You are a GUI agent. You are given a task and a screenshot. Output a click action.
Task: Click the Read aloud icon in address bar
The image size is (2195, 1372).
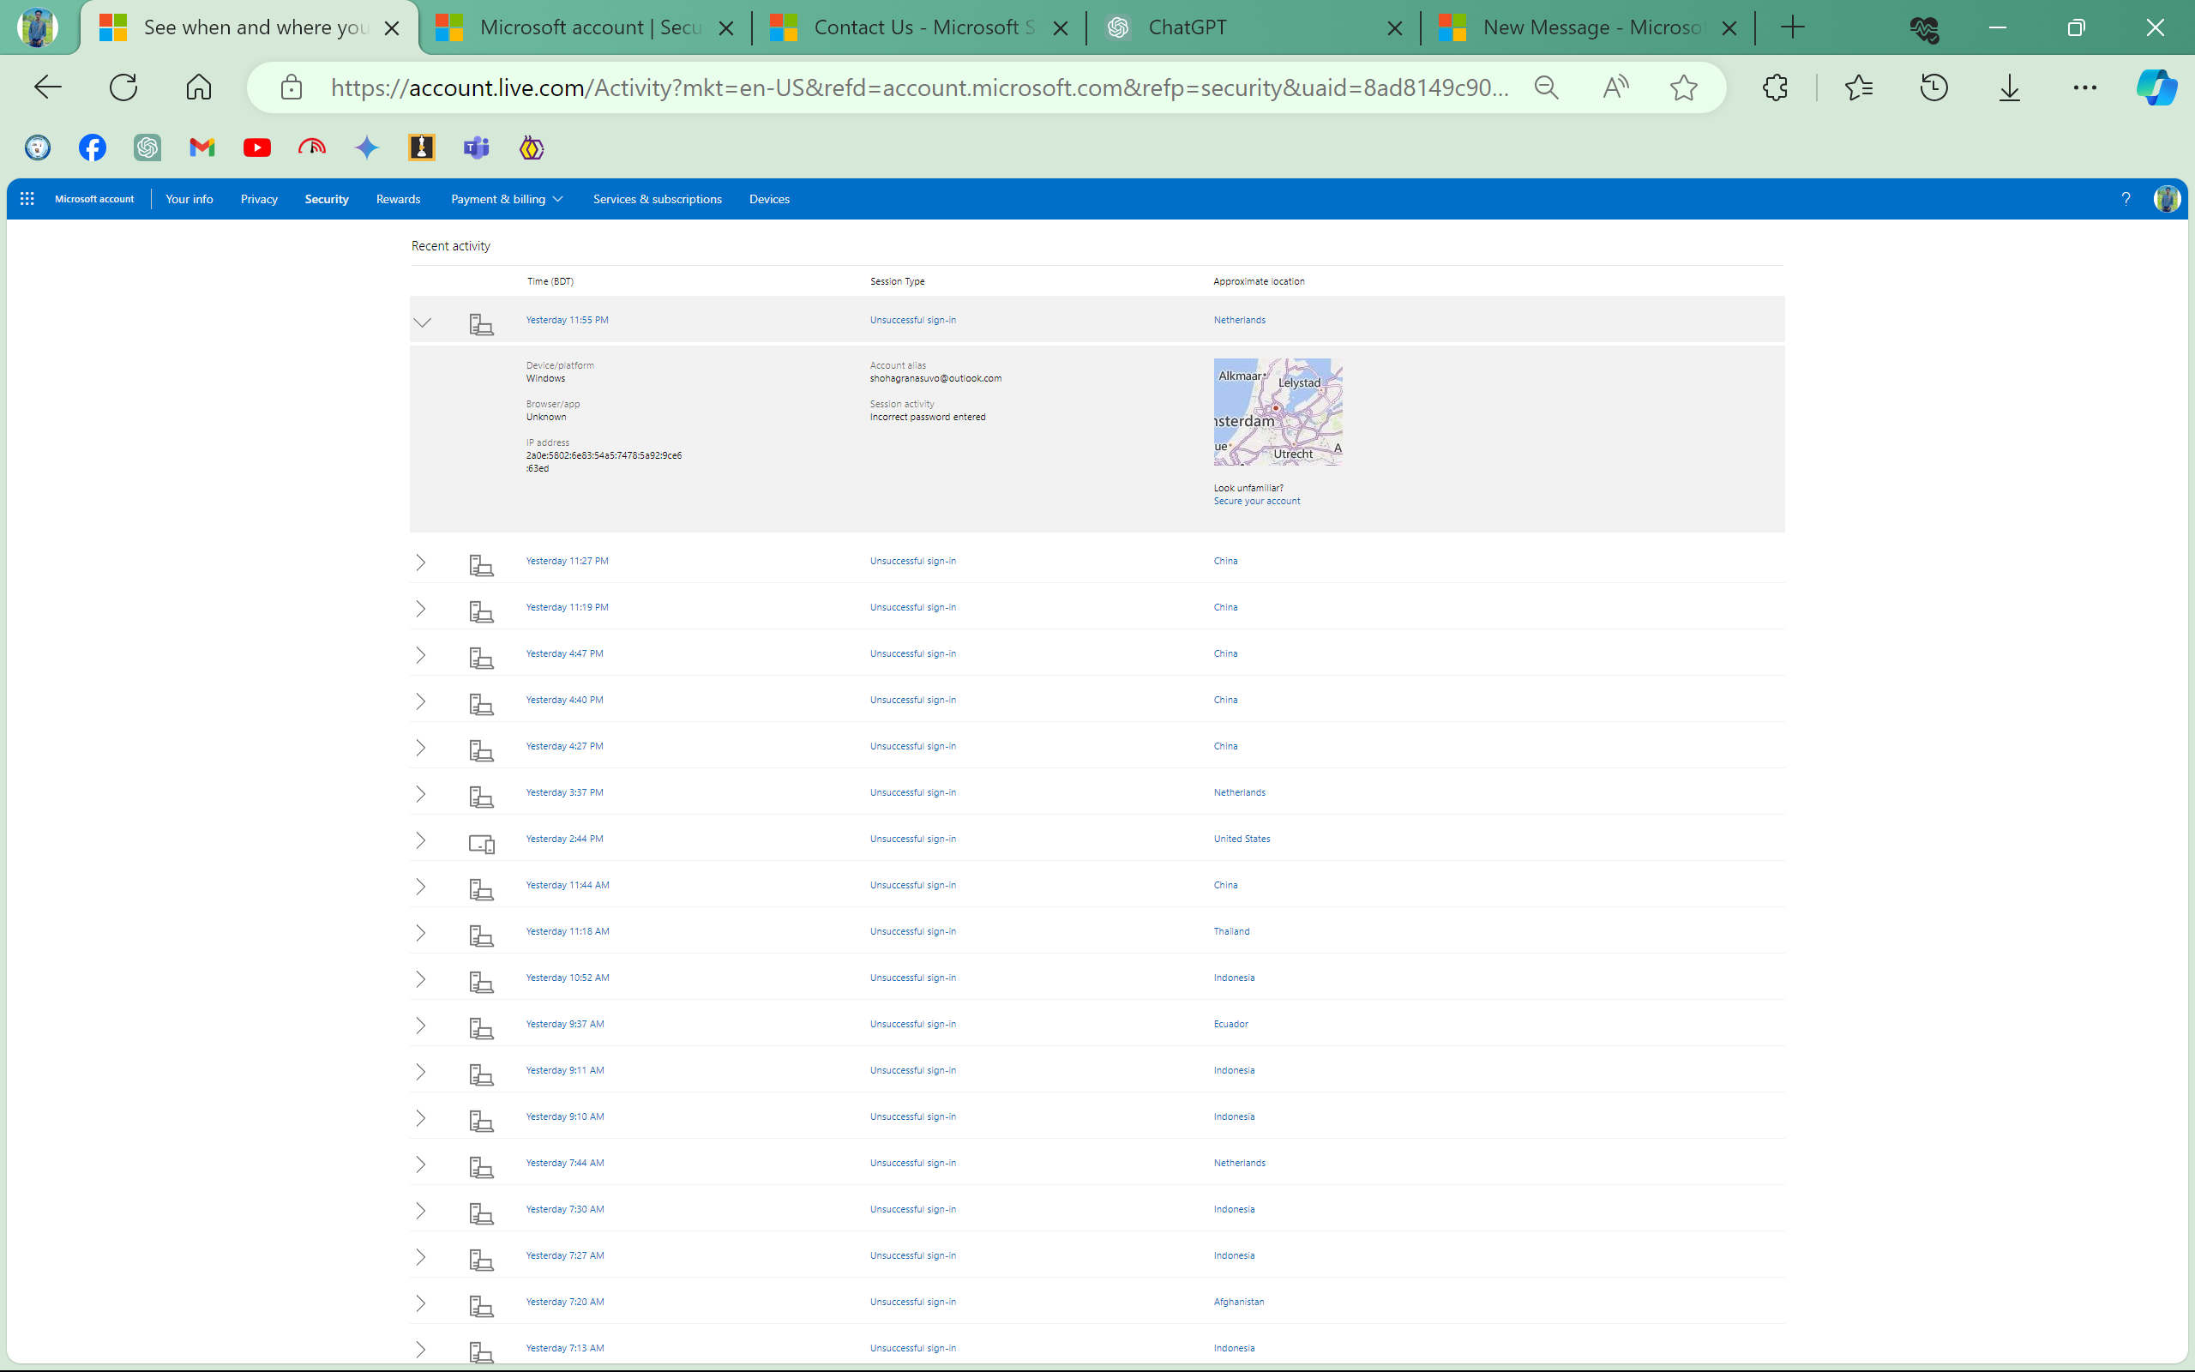[x=1615, y=87]
